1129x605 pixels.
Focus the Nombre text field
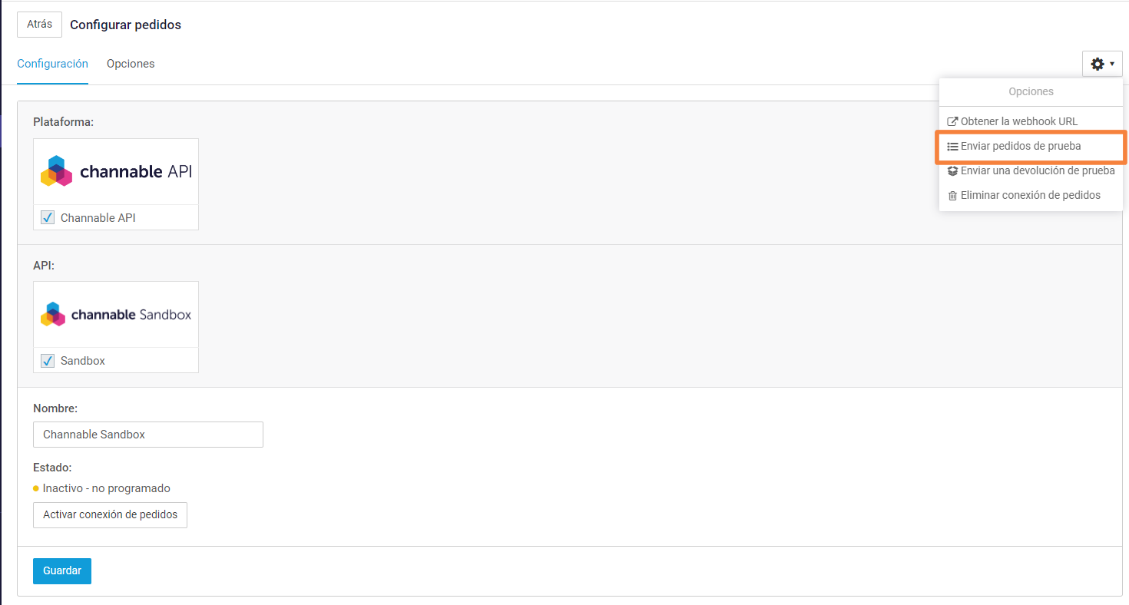coord(148,435)
